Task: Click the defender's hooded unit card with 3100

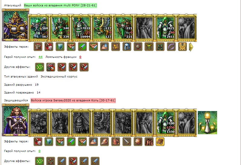Action: 165,122
